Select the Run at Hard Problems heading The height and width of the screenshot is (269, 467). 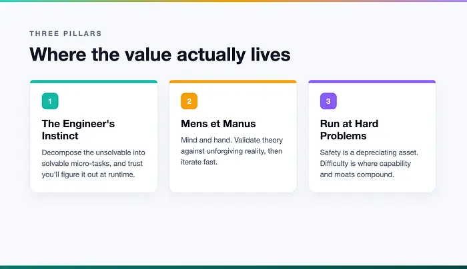click(x=349, y=130)
